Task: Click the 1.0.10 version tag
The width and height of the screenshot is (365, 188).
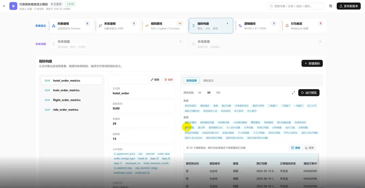Action: tap(70, 4)
